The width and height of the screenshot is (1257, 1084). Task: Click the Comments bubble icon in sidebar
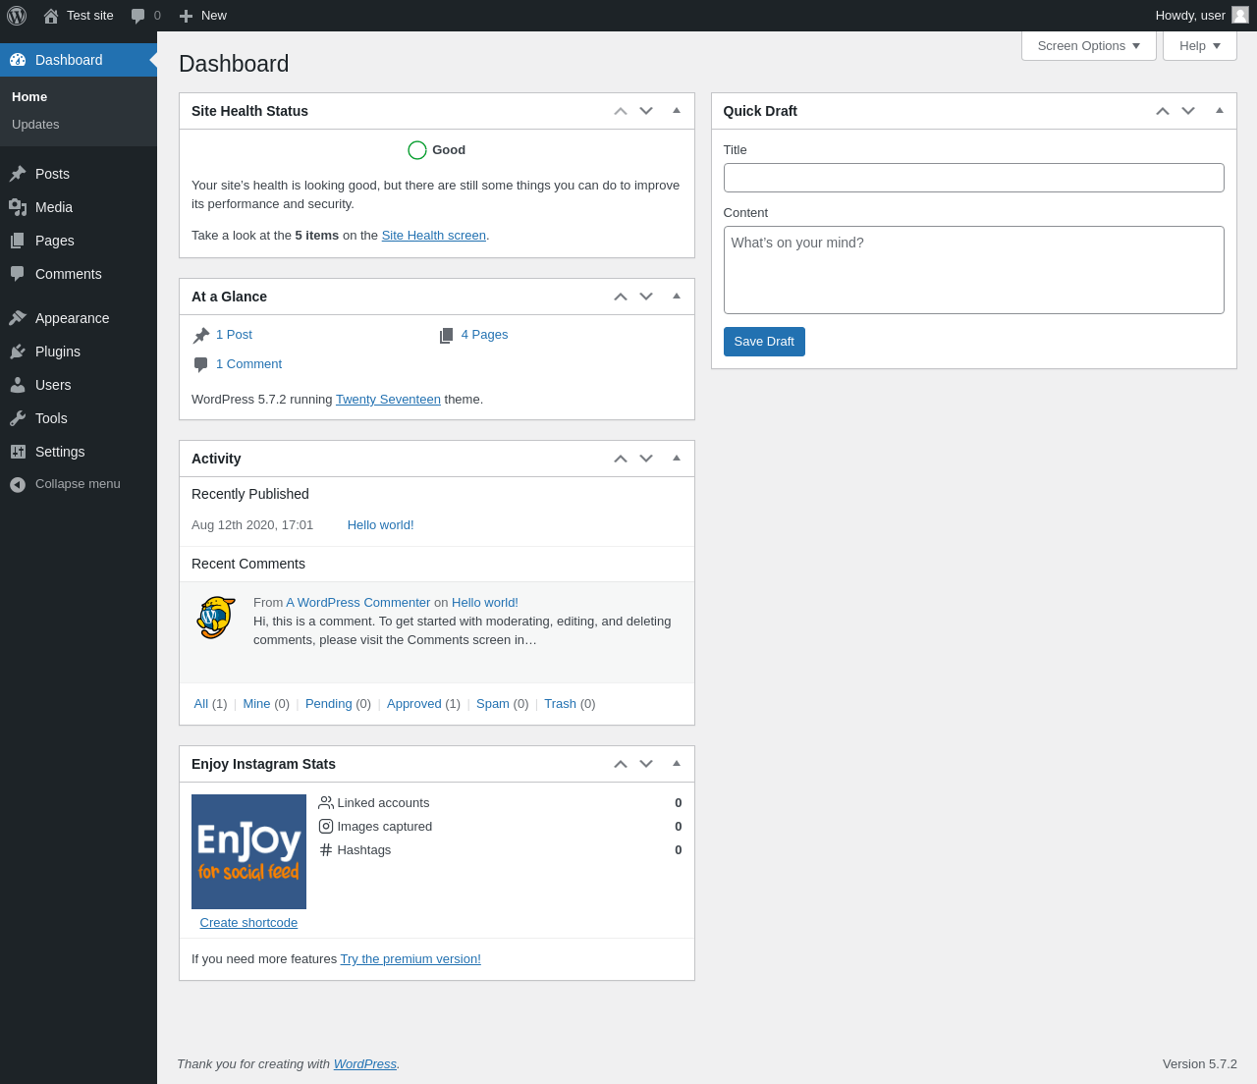(x=18, y=274)
